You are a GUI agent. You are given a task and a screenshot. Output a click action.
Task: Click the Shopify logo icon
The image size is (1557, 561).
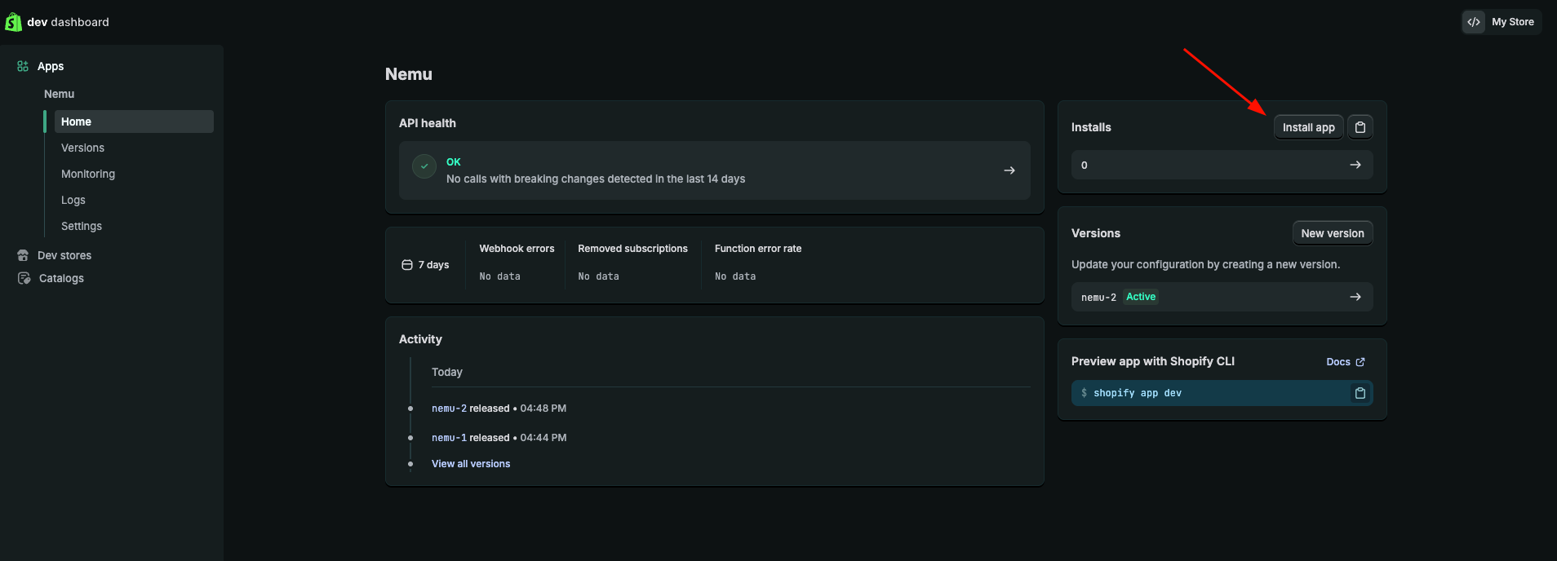click(x=13, y=22)
